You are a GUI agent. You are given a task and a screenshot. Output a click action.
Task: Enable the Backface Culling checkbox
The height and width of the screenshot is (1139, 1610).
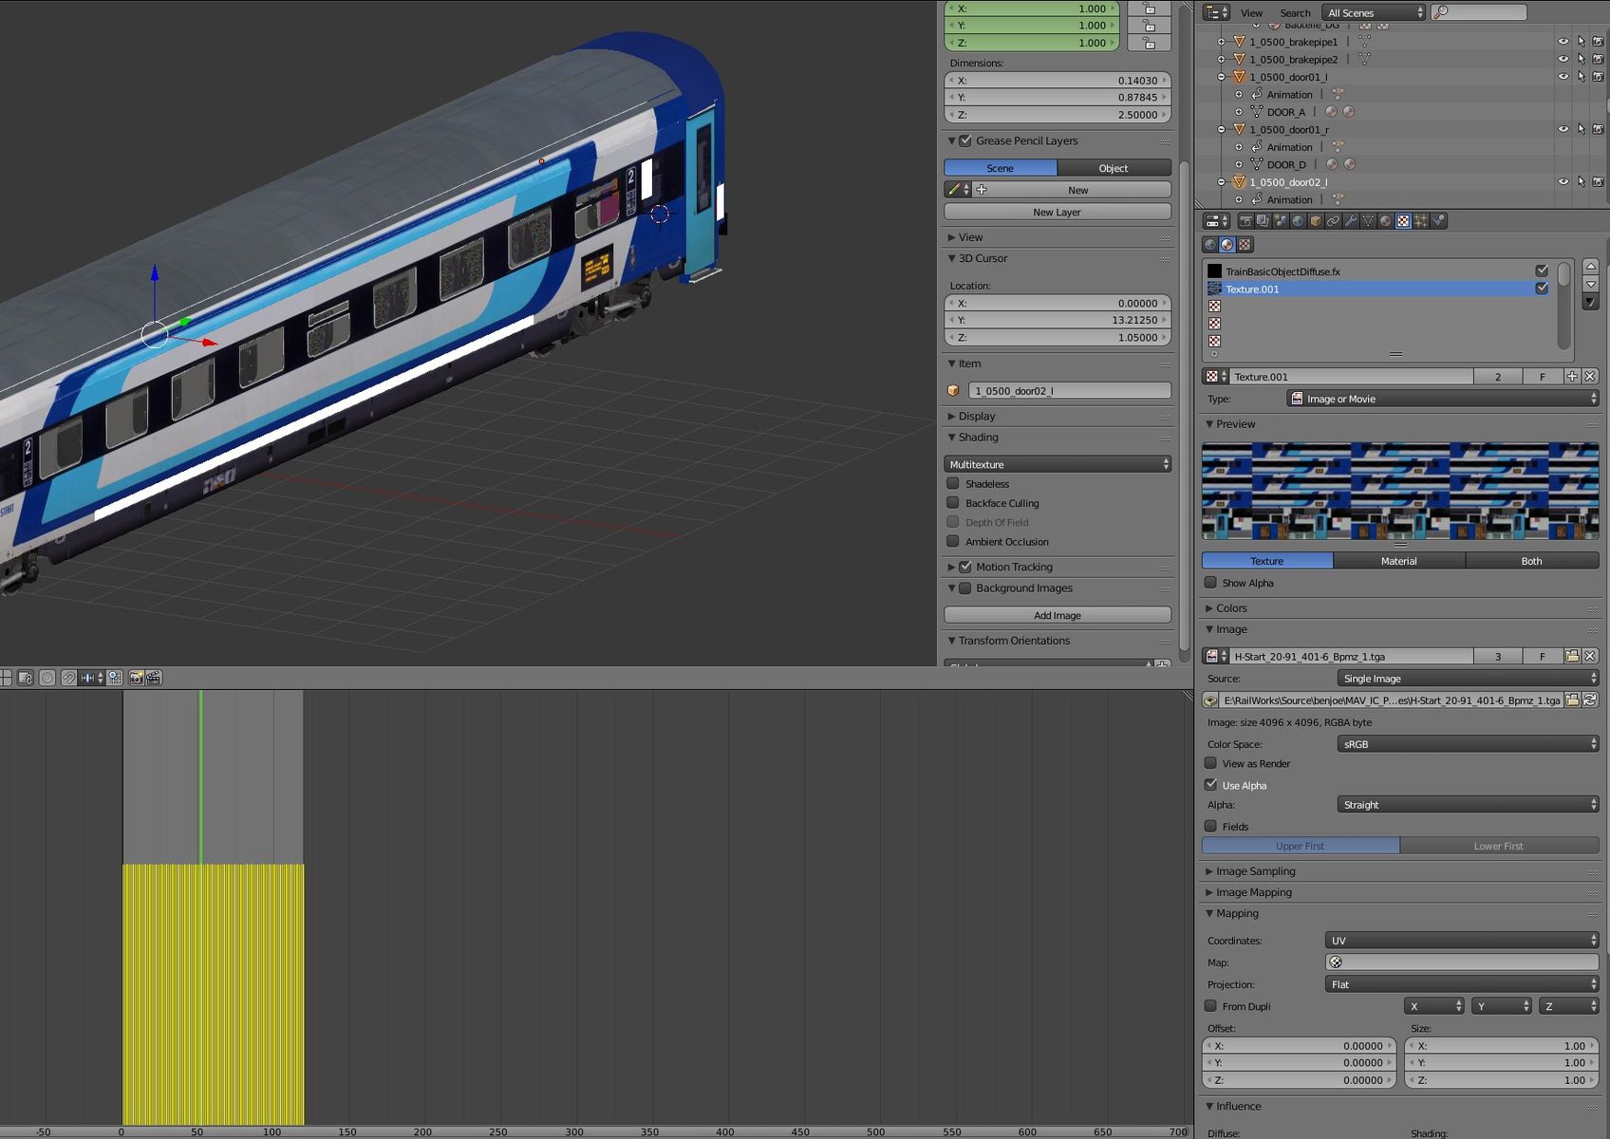tap(953, 503)
